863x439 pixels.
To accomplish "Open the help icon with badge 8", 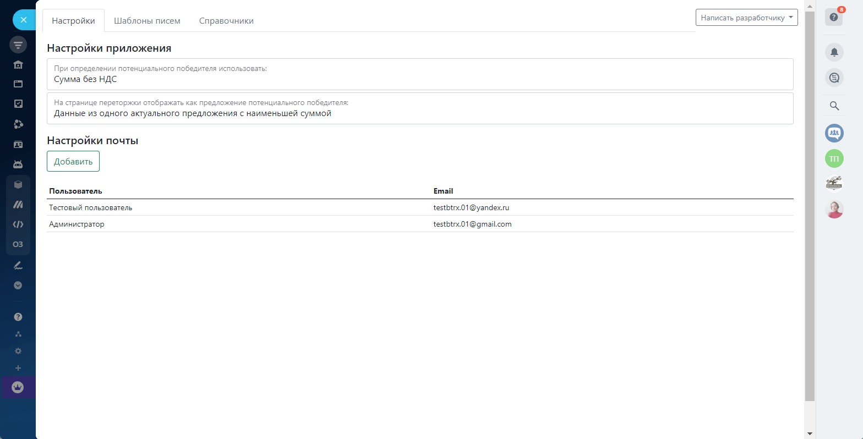I will [x=833, y=17].
